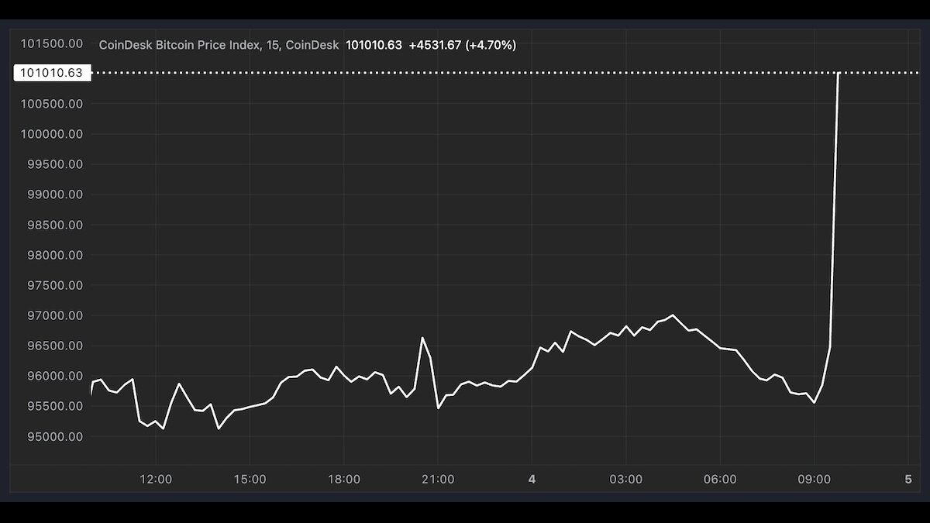Click the 21:00 time axis label
The height and width of the screenshot is (523, 930).
coord(438,480)
